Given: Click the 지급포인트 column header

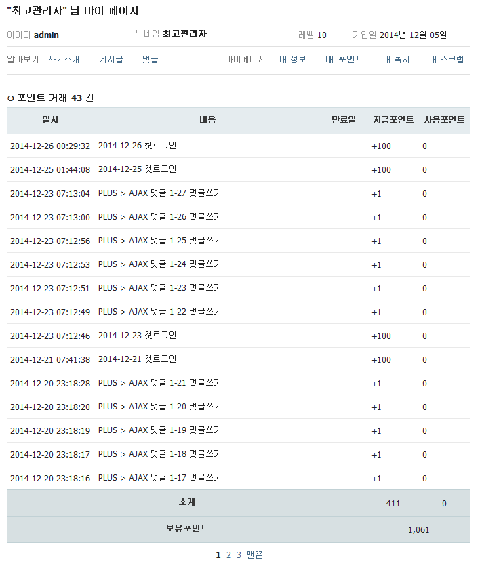Looking at the screenshot, I should coord(393,120).
